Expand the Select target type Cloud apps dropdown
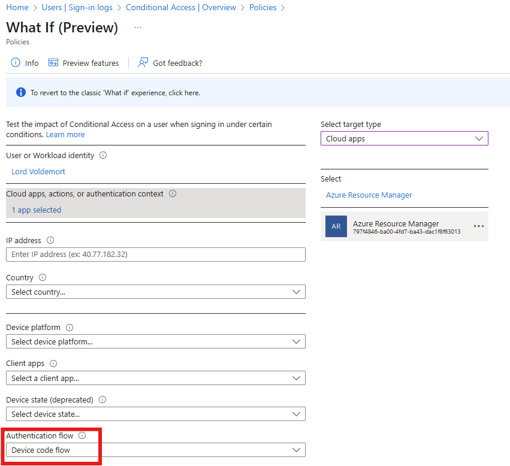This screenshot has width=510, height=466. pos(404,138)
